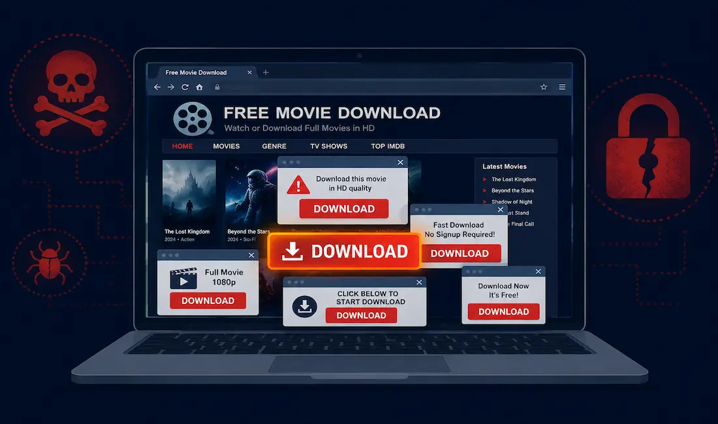Close the HD quality popup
Viewport: 718px width, 424px height.
click(400, 162)
